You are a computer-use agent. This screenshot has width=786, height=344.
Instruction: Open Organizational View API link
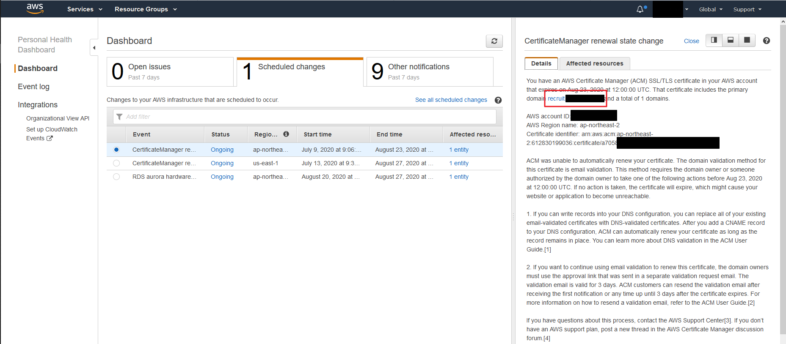(58, 118)
